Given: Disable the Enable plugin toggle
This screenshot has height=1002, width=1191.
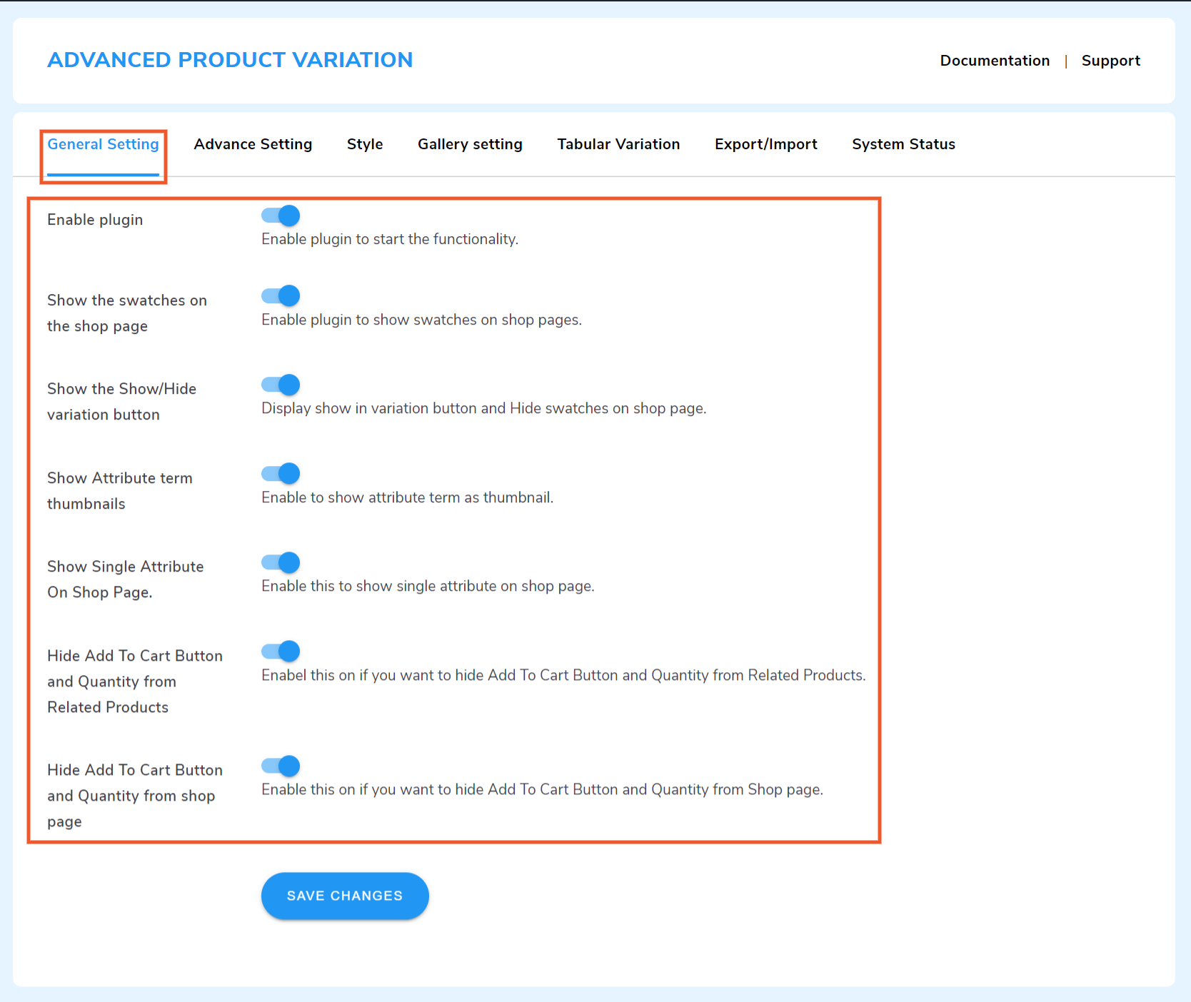Looking at the screenshot, I should click(x=280, y=216).
